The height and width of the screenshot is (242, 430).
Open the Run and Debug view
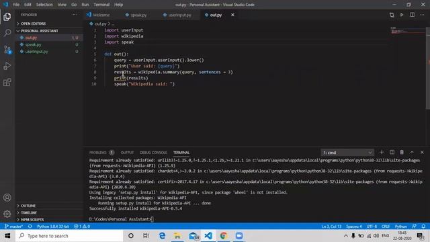7,66
